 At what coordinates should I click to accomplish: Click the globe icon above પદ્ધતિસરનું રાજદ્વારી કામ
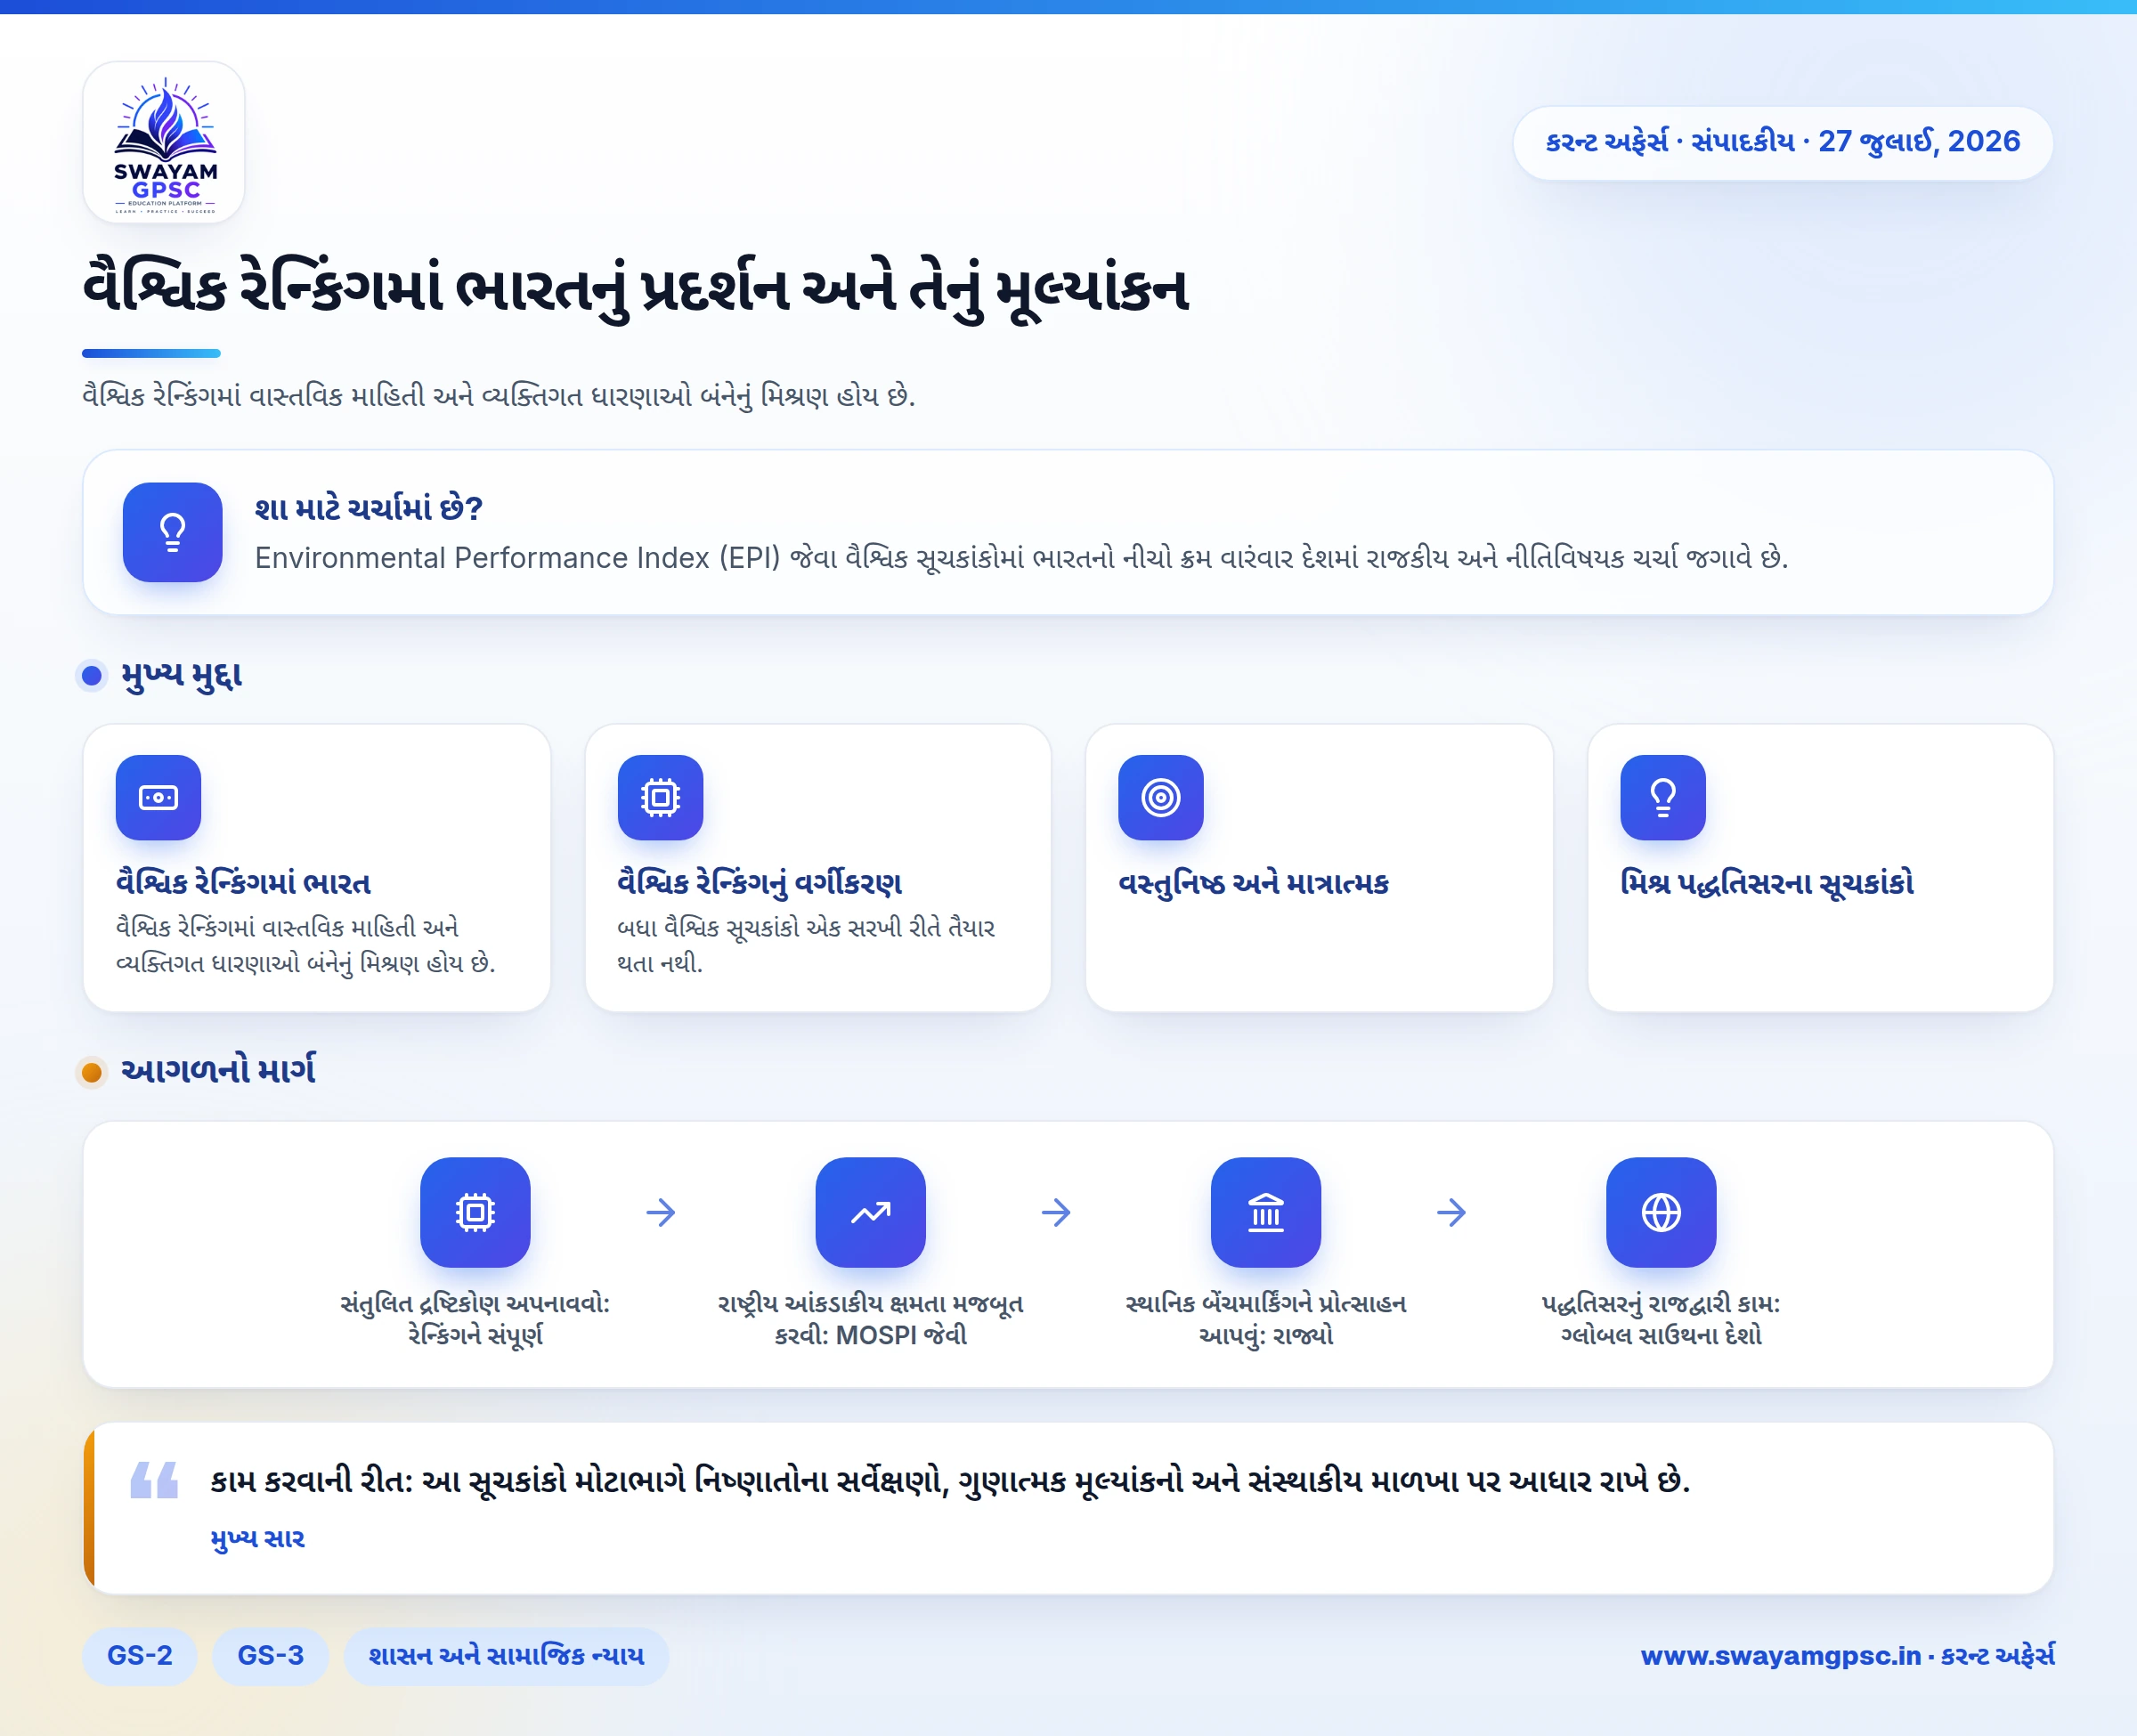[1661, 1212]
